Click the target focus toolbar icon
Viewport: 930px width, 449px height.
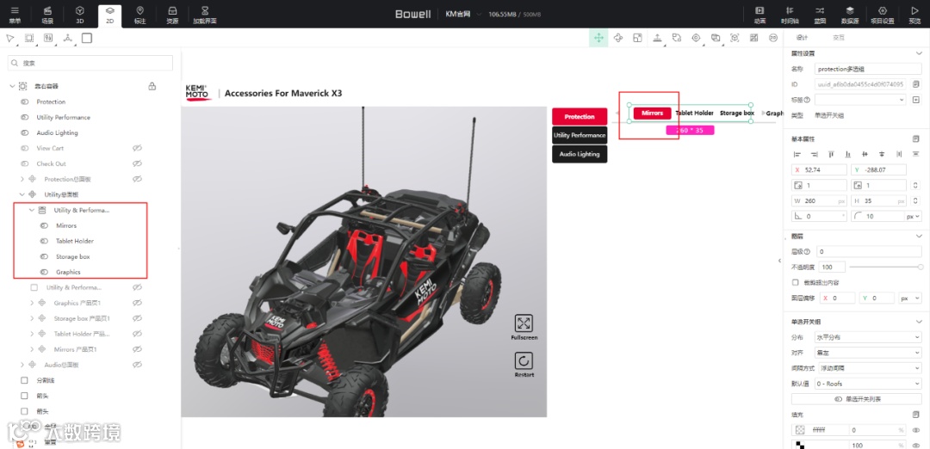point(696,38)
